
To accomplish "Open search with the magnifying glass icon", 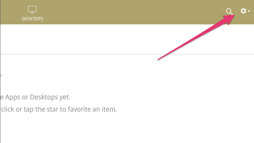I will (x=229, y=11).
